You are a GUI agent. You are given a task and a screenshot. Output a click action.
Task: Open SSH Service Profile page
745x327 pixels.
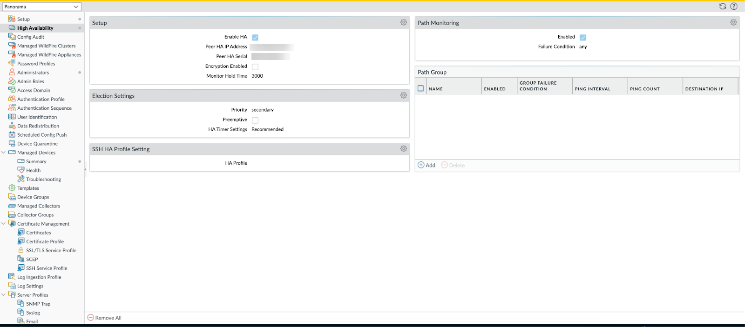47,268
